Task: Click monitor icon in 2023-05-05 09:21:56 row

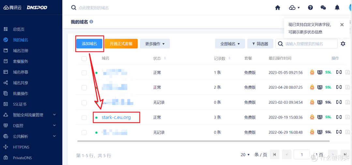Action: (320, 72)
